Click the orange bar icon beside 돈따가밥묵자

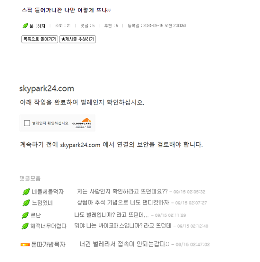25,245
